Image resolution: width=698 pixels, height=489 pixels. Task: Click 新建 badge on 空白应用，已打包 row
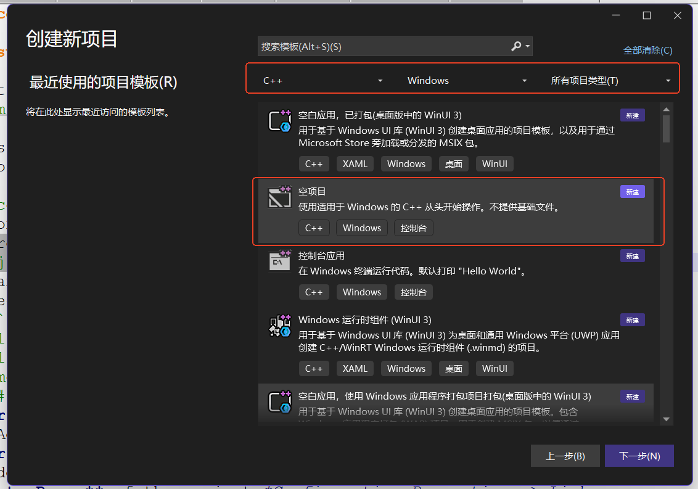632,115
